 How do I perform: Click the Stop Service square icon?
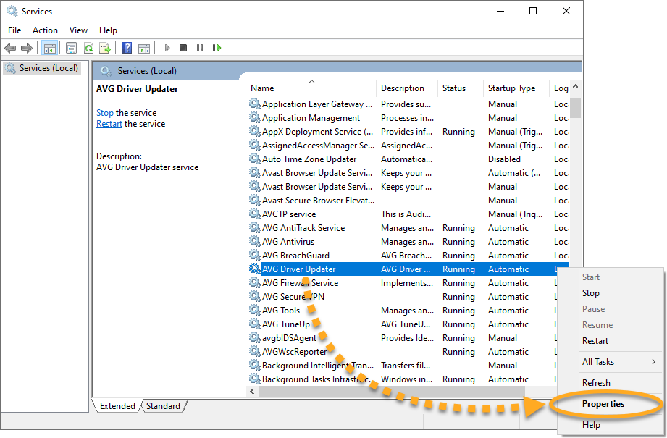tap(183, 48)
